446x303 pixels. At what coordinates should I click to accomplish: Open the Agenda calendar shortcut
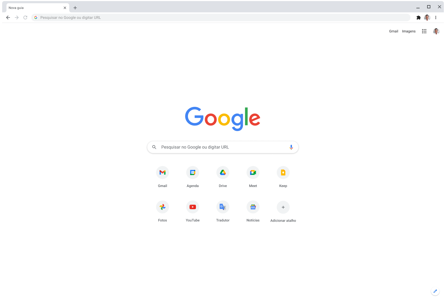coord(193,172)
